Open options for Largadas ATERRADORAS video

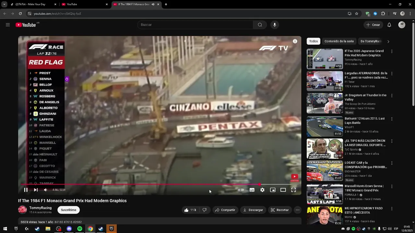click(392, 74)
